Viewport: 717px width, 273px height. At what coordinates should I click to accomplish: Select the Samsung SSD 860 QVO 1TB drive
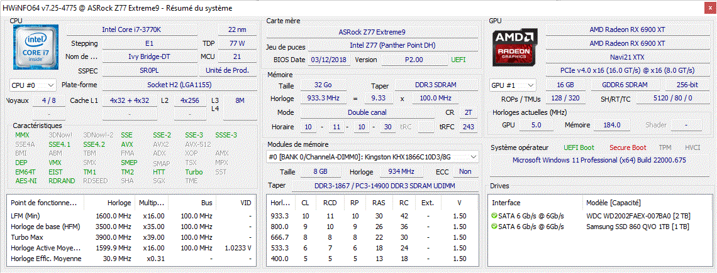(x=637, y=227)
